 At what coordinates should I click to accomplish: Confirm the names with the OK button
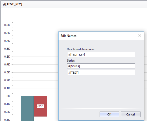(x=109, y=114)
